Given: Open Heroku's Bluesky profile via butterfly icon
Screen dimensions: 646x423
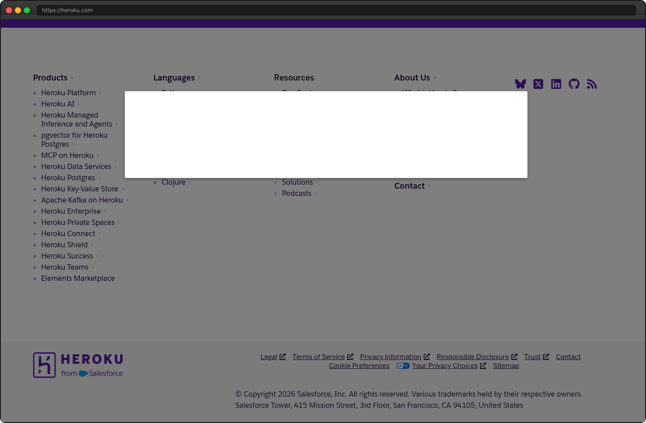Looking at the screenshot, I should click(520, 84).
